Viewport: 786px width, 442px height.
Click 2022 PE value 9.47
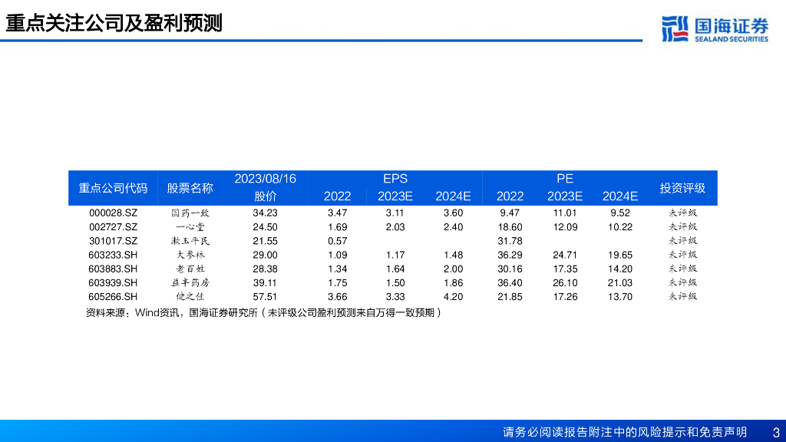point(510,213)
